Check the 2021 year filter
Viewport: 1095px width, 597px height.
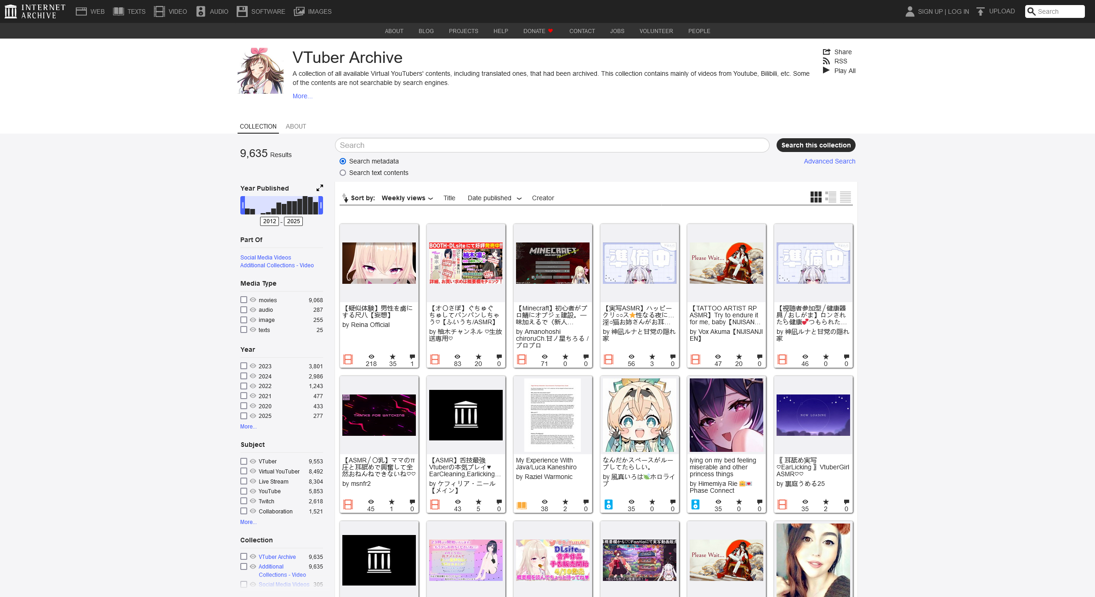[x=244, y=396]
